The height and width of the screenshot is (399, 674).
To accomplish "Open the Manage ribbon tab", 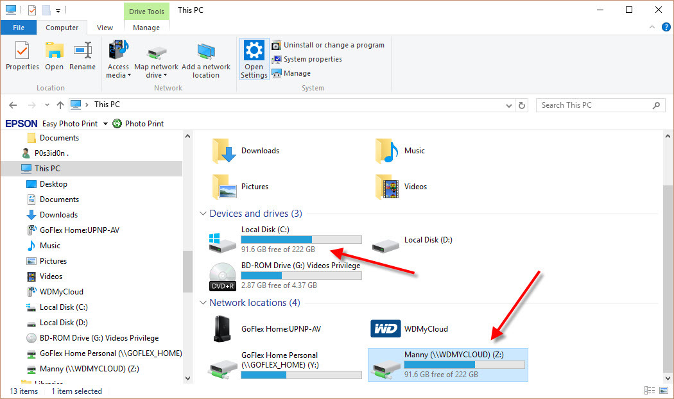I will pyautogui.click(x=146, y=28).
